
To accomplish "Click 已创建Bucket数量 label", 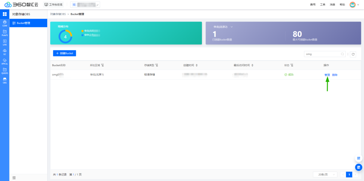I will click(222, 40).
